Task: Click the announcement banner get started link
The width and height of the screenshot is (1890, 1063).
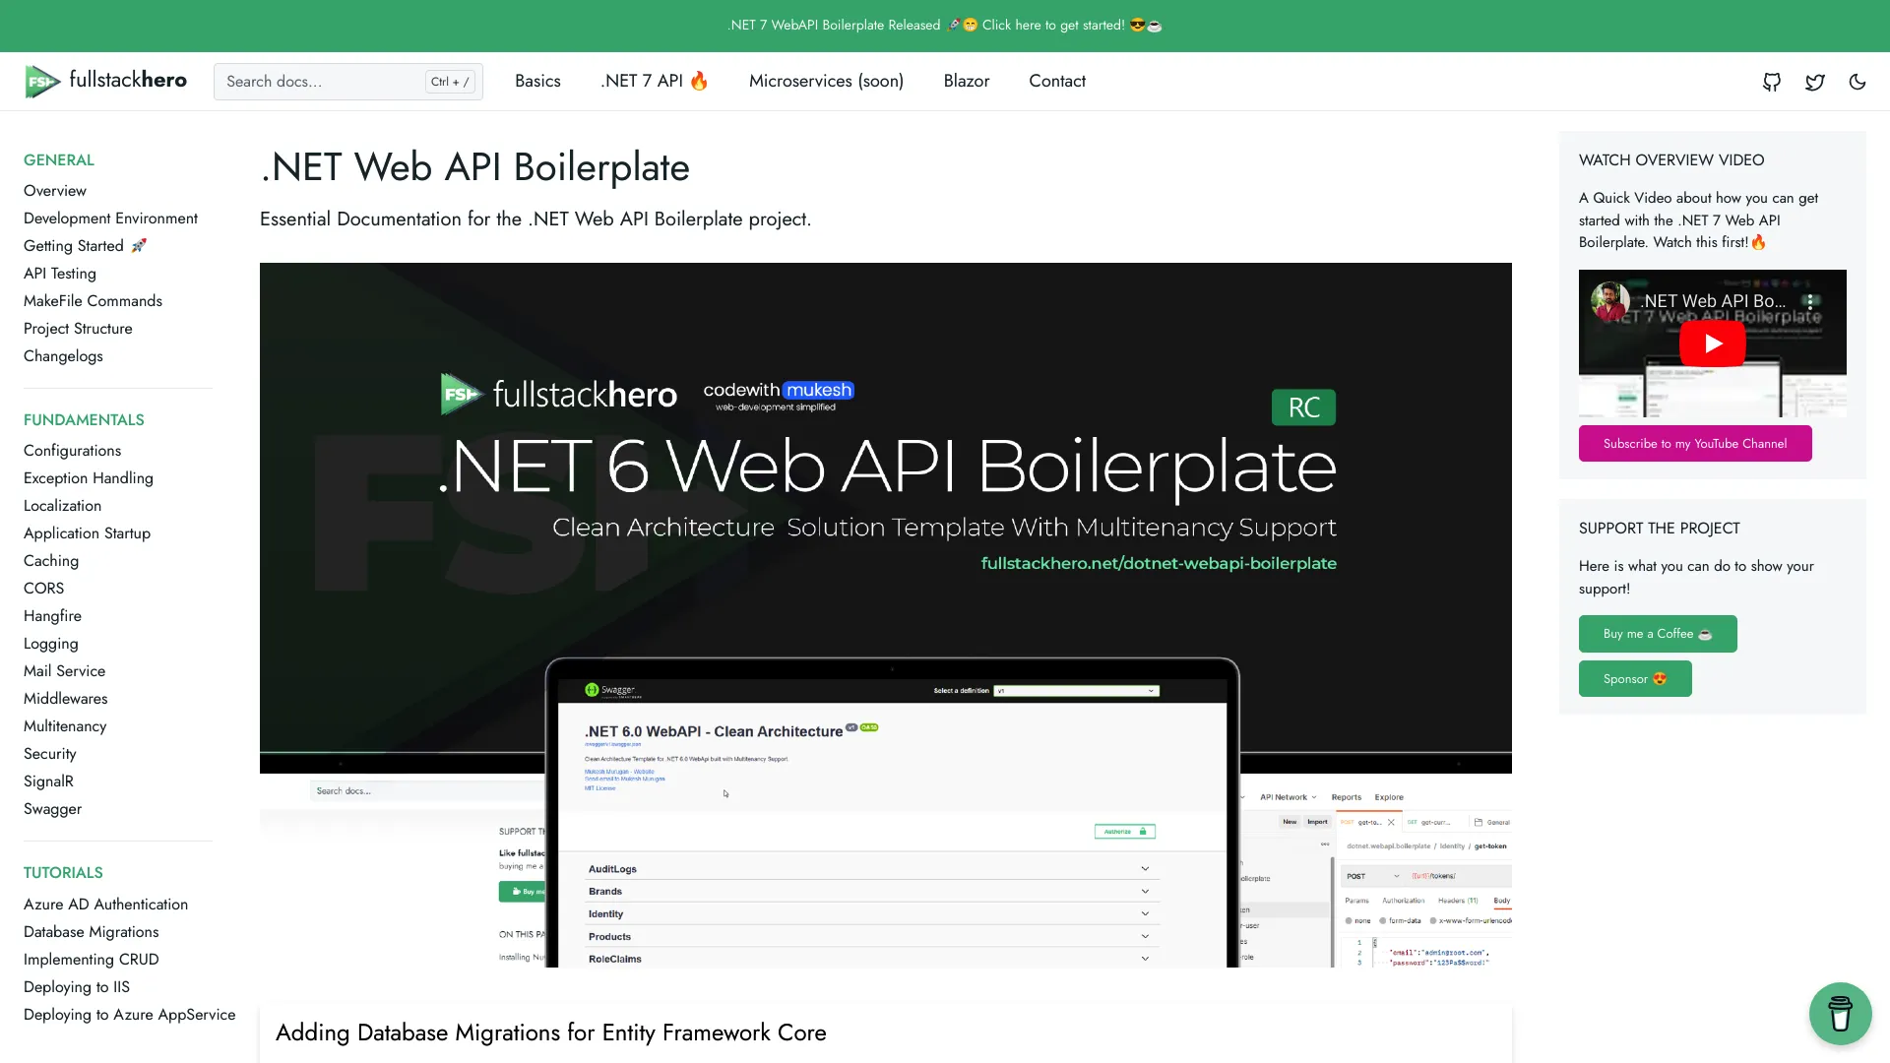Action: click(945, 25)
